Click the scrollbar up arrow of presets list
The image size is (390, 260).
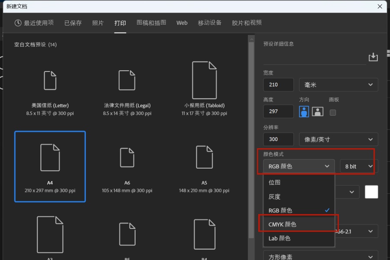(x=251, y=39)
